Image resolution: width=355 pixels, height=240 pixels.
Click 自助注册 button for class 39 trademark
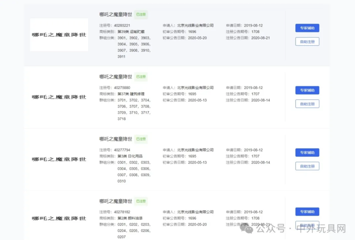[x=307, y=42]
